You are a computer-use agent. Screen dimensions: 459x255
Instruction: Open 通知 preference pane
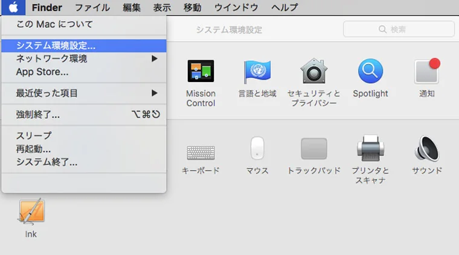pos(427,78)
